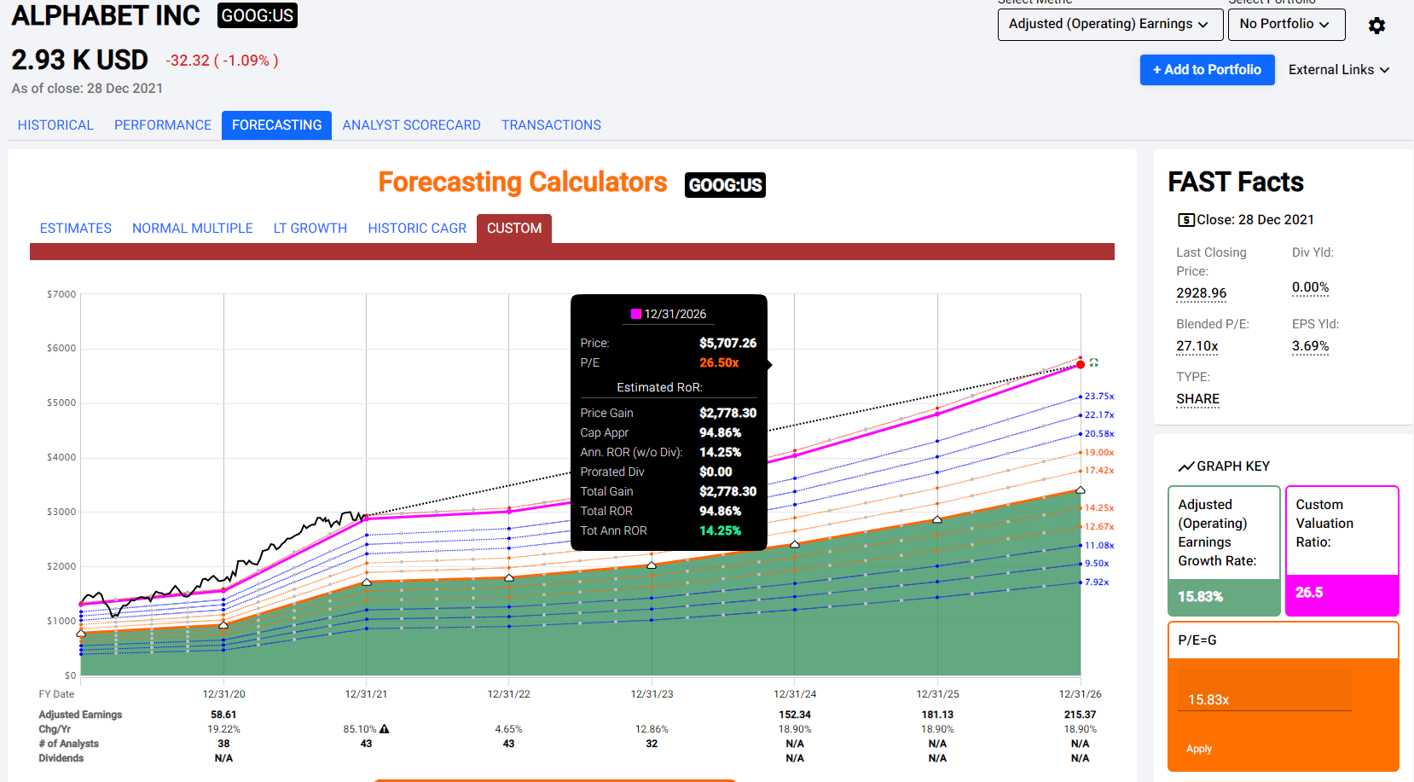Click the GOOG:US badge beside Forecasting Calculators

pos(725,185)
